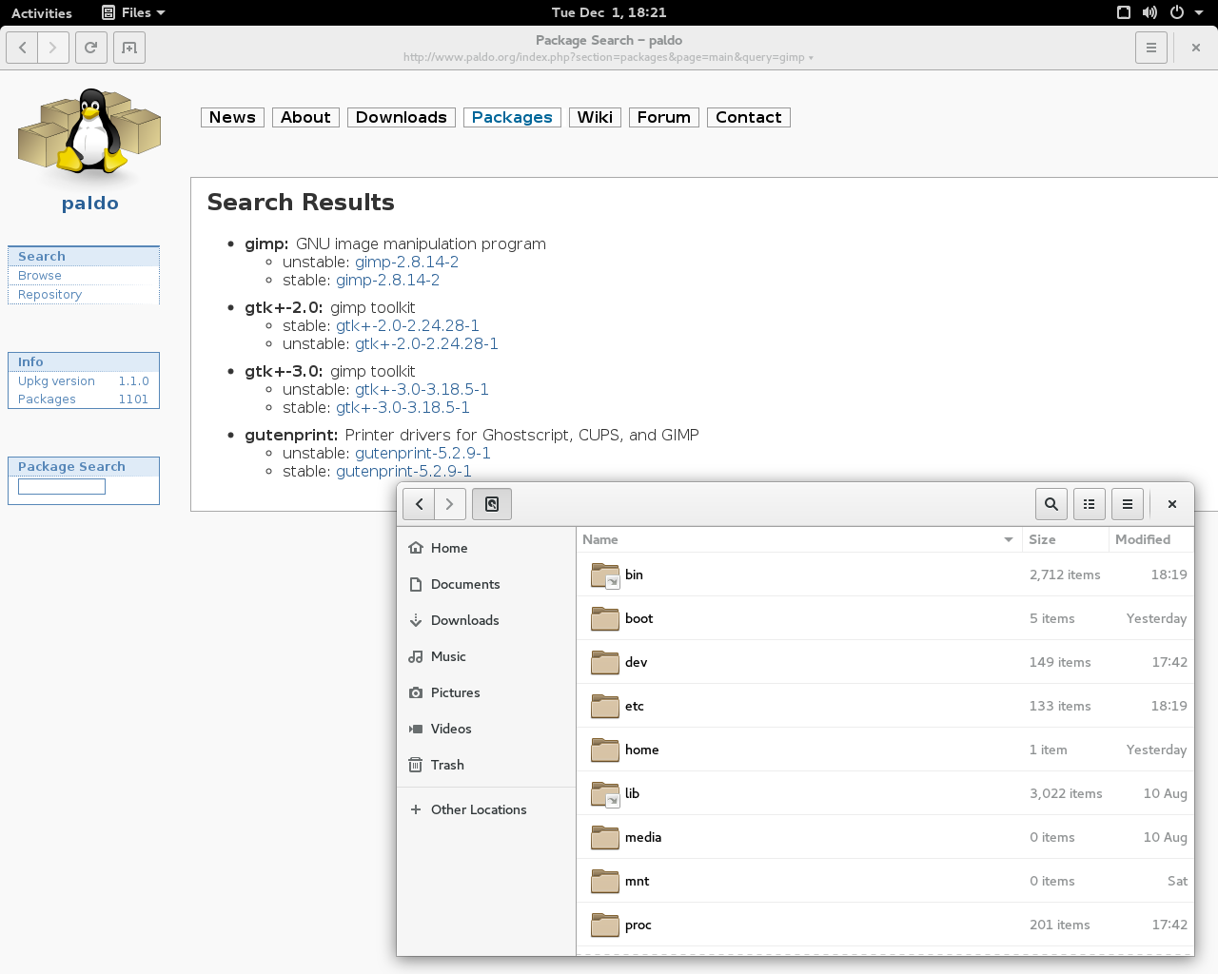Click the paldo penguin logo
This screenshot has height=974, width=1218.
(89, 131)
